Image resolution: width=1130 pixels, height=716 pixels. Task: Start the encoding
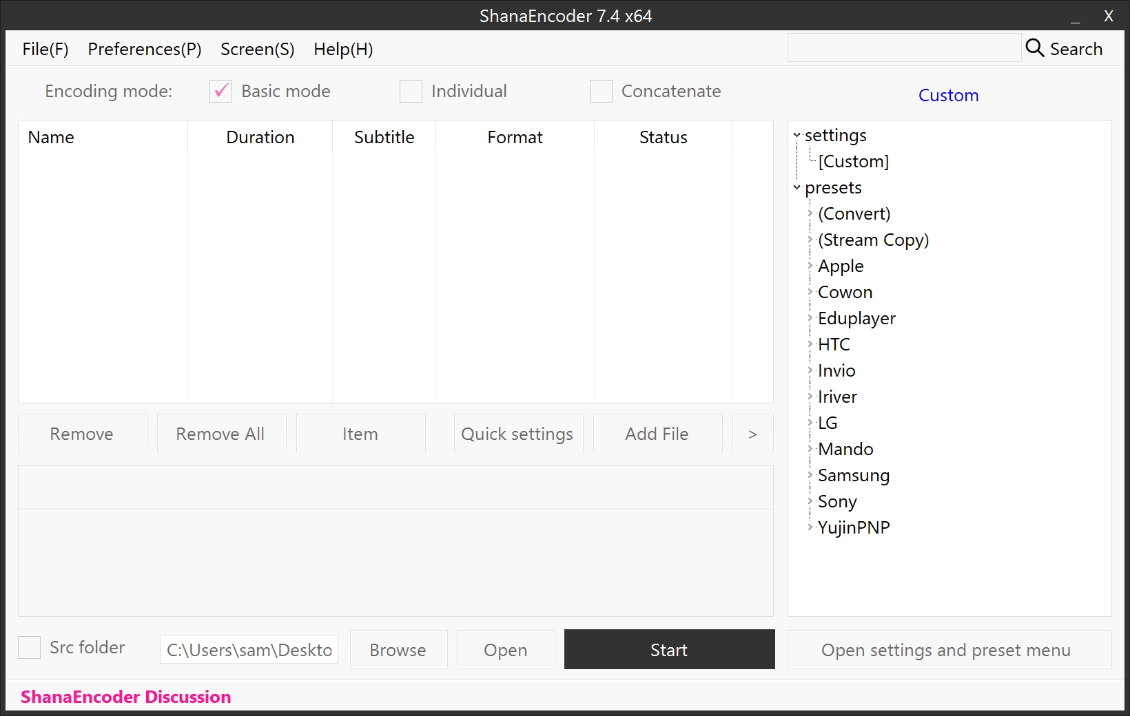[x=670, y=649]
